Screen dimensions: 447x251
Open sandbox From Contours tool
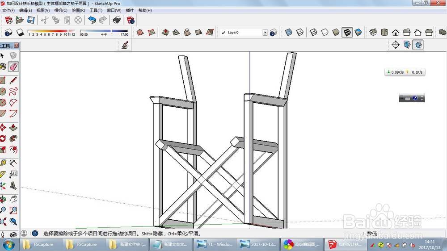140,33
